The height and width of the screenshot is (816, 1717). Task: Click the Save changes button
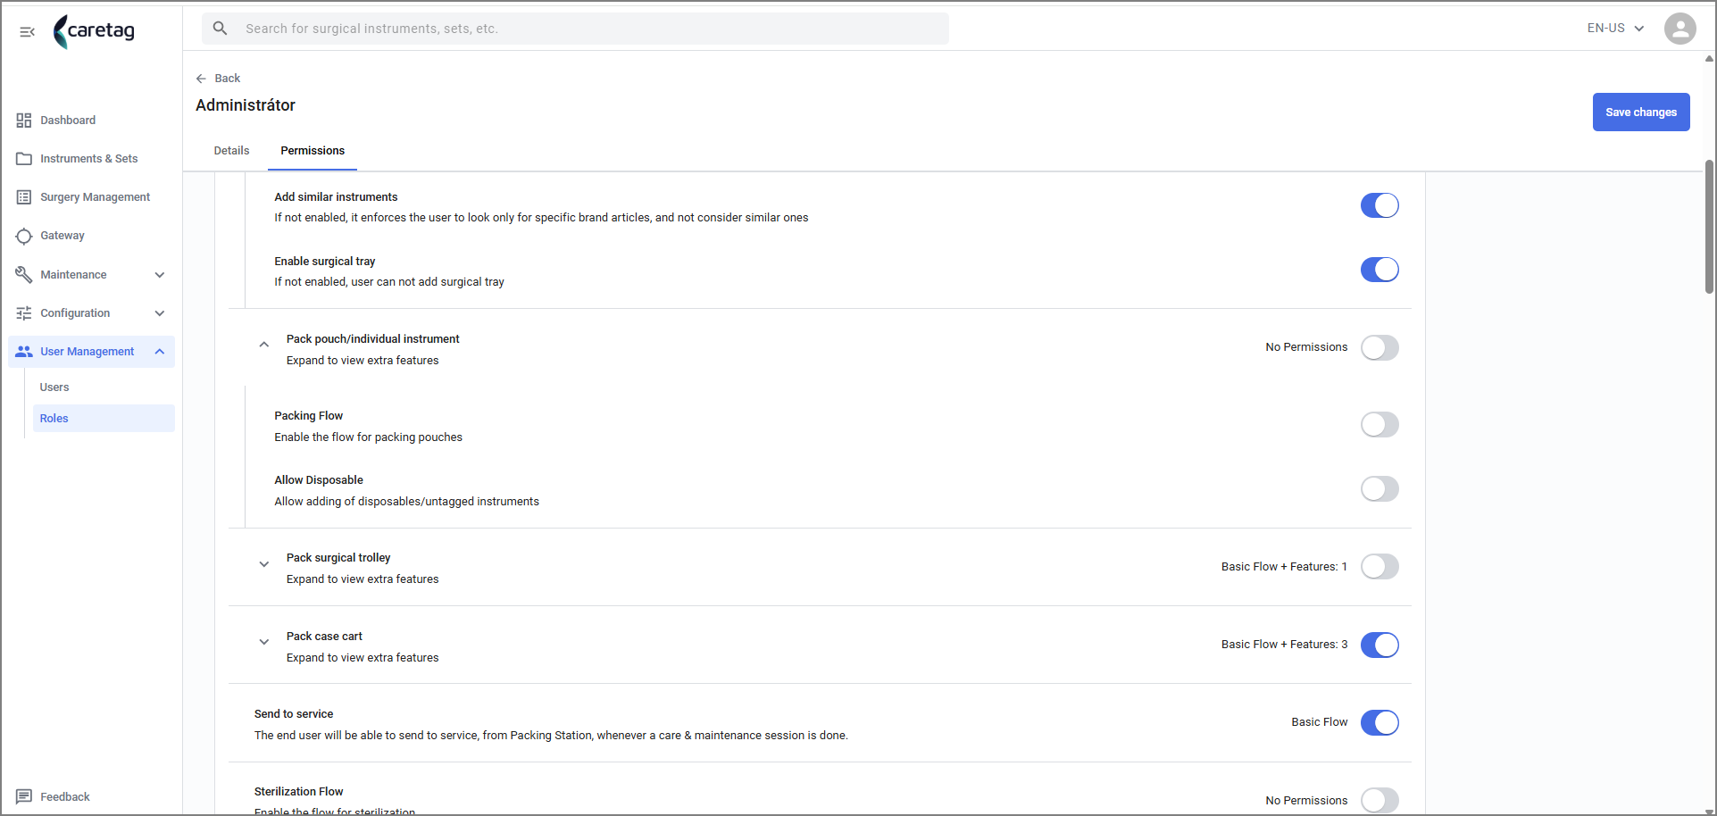pos(1641,112)
